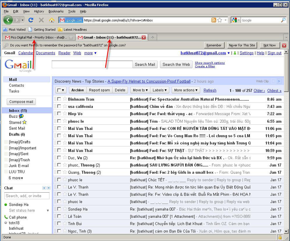Image resolution: width=290 pixels, height=241 pixels.
Task: Star the usa california email
Action: [x=65, y=106]
